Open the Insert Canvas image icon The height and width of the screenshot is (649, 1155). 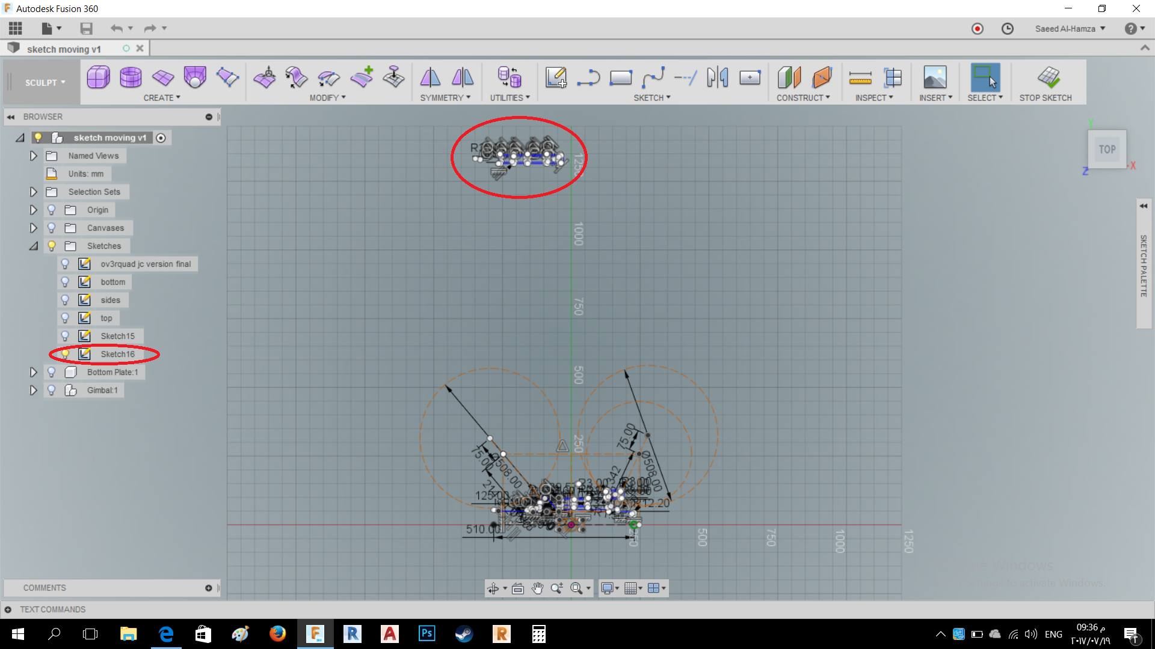(935, 78)
